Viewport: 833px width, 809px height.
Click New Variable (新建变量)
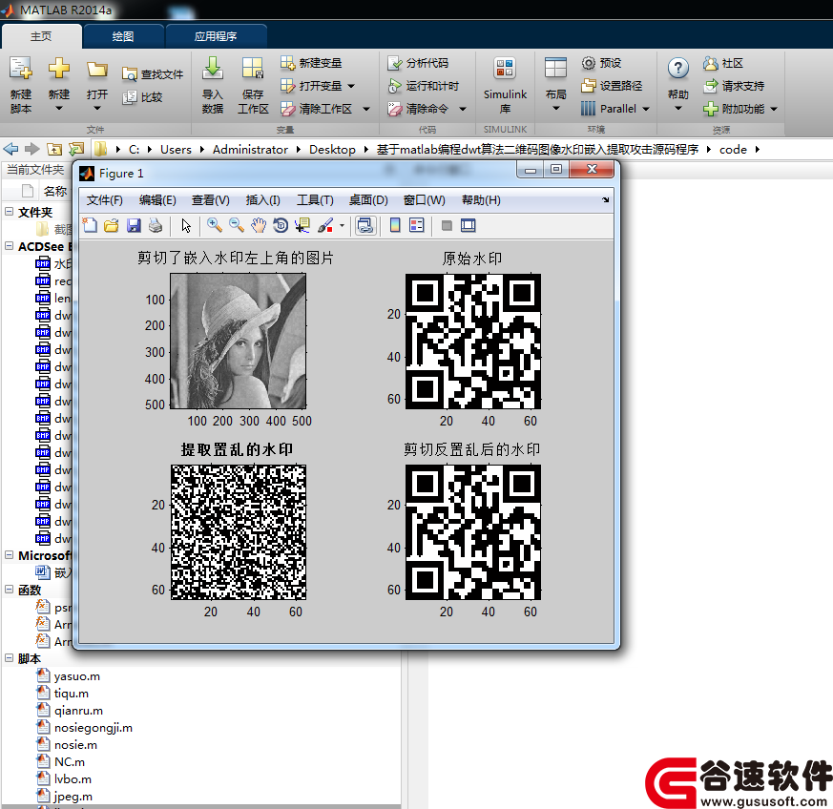tap(311, 63)
